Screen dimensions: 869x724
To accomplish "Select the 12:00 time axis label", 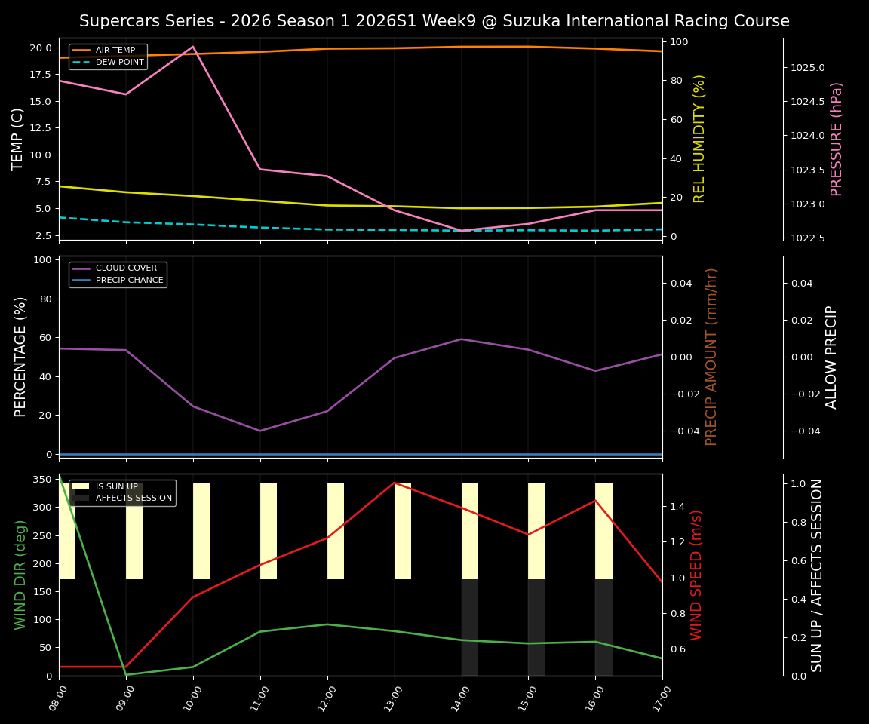I will tap(324, 698).
